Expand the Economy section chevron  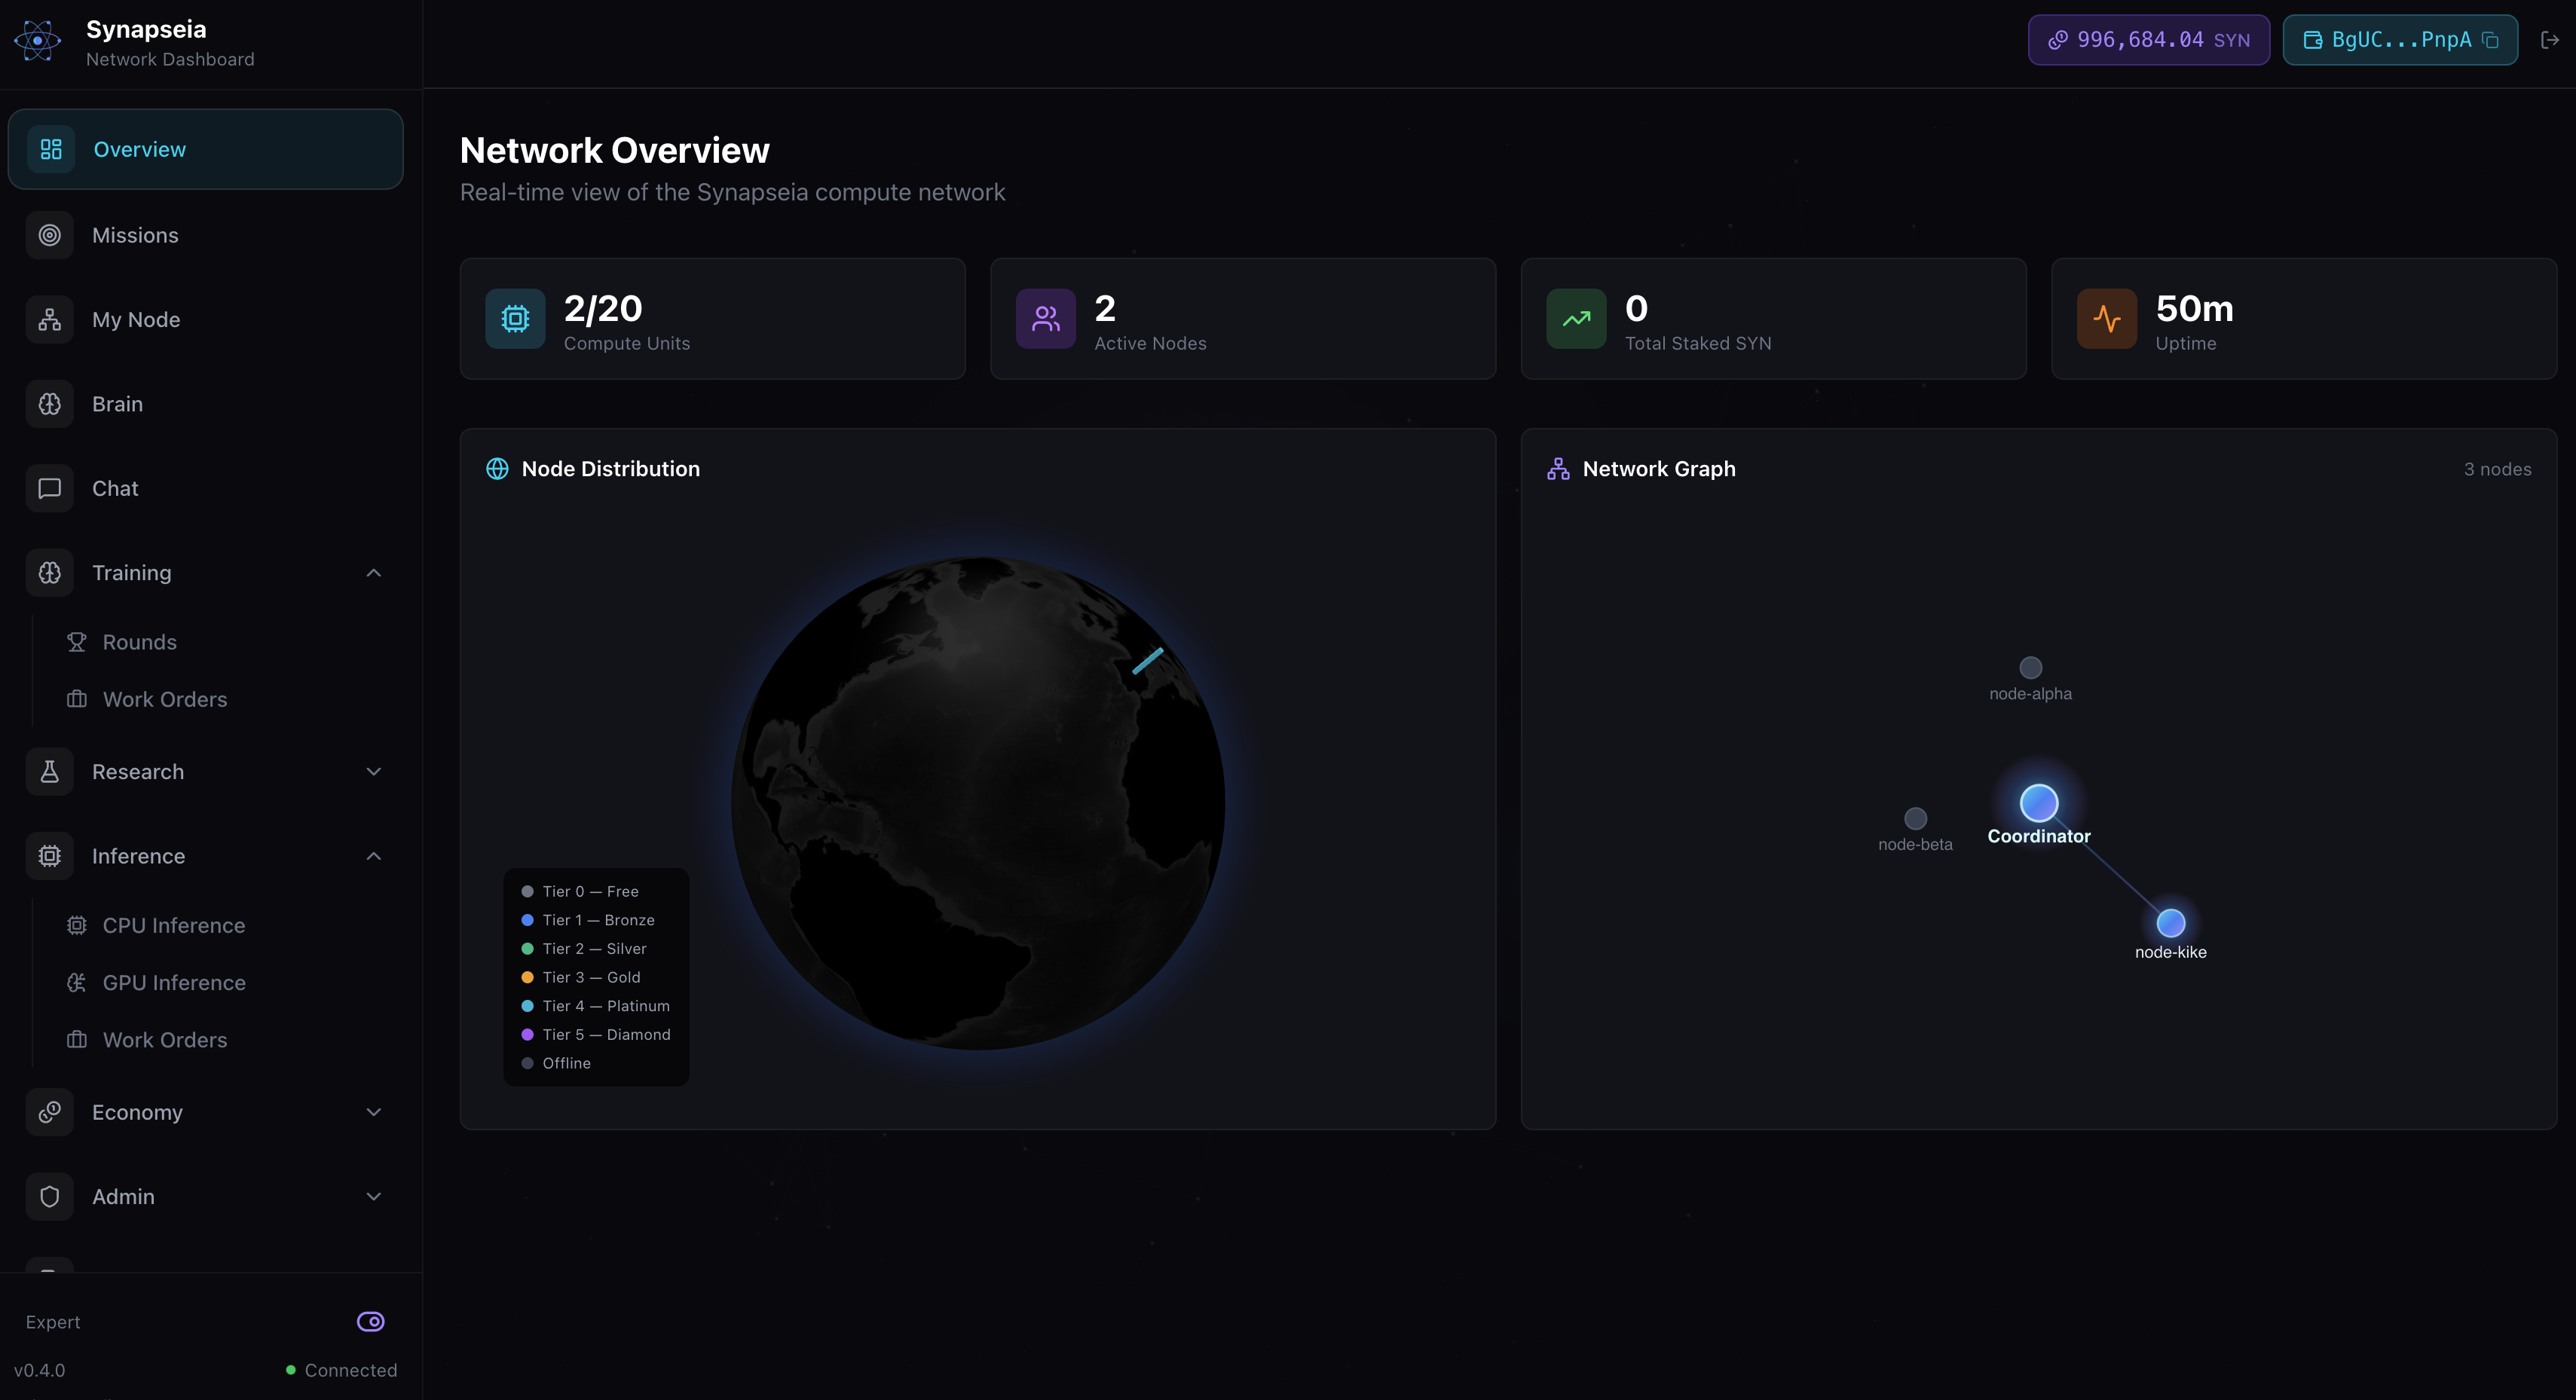click(x=374, y=1112)
